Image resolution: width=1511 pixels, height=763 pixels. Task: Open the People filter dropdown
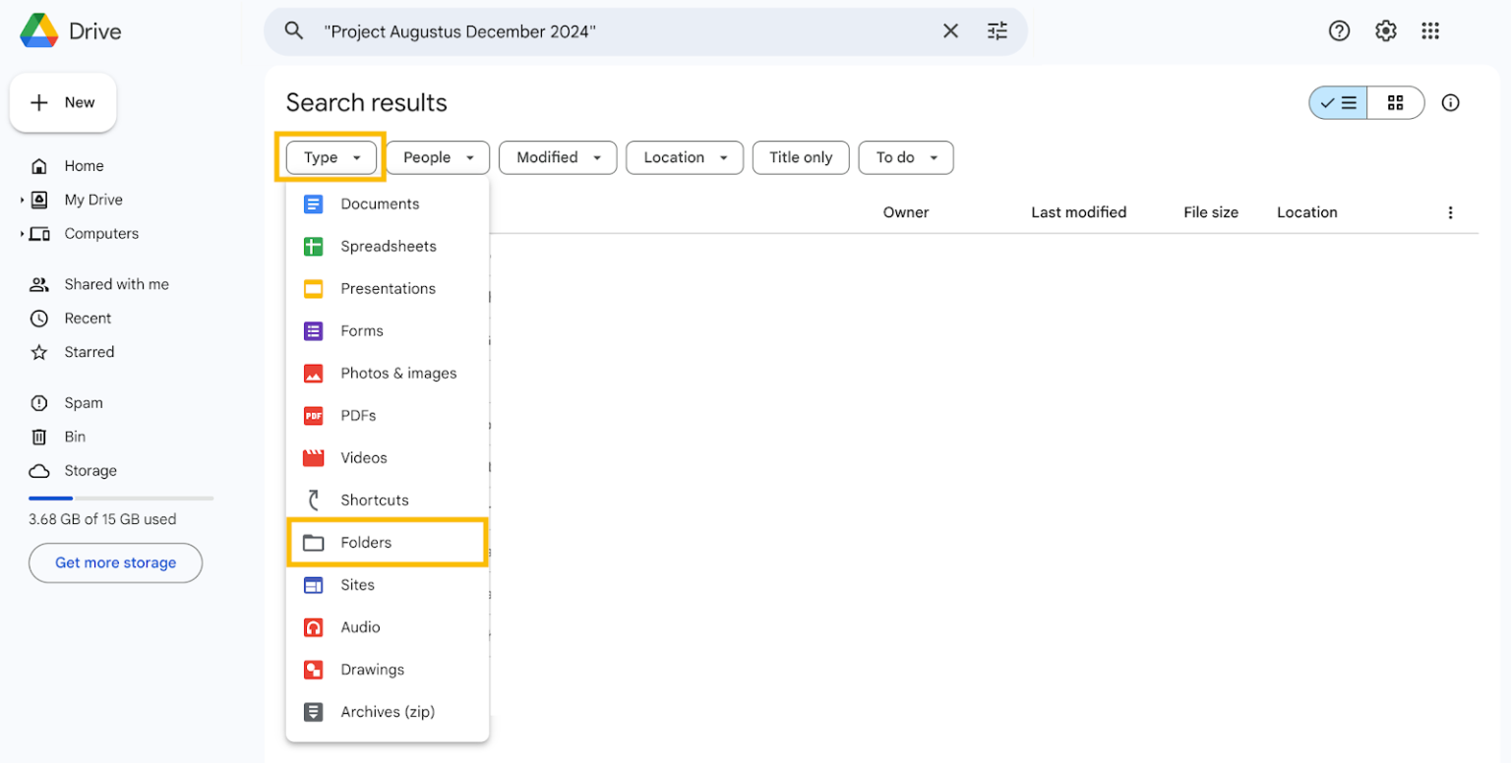pyautogui.click(x=438, y=157)
